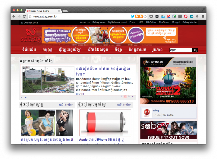Jump to featured slide 4
Viewport: 217px width, 159px height.
coord(133,96)
